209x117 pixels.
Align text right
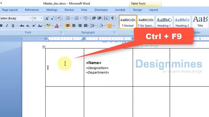coord(80,25)
